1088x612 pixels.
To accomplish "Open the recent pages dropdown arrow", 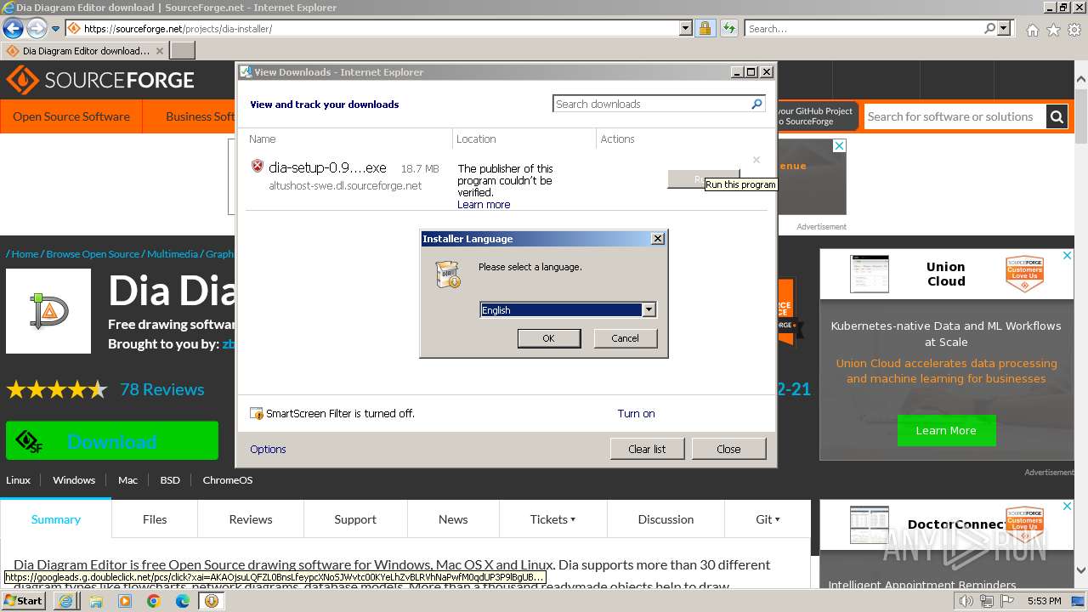I will click(x=55, y=29).
